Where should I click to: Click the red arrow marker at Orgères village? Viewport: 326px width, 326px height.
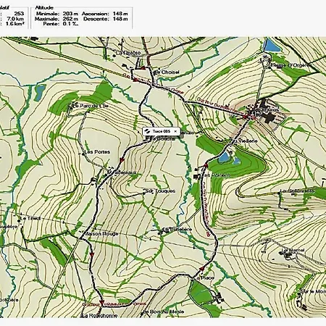tap(246, 117)
